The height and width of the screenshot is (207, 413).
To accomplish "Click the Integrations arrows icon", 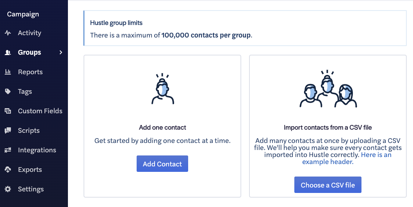I will 8,150.
